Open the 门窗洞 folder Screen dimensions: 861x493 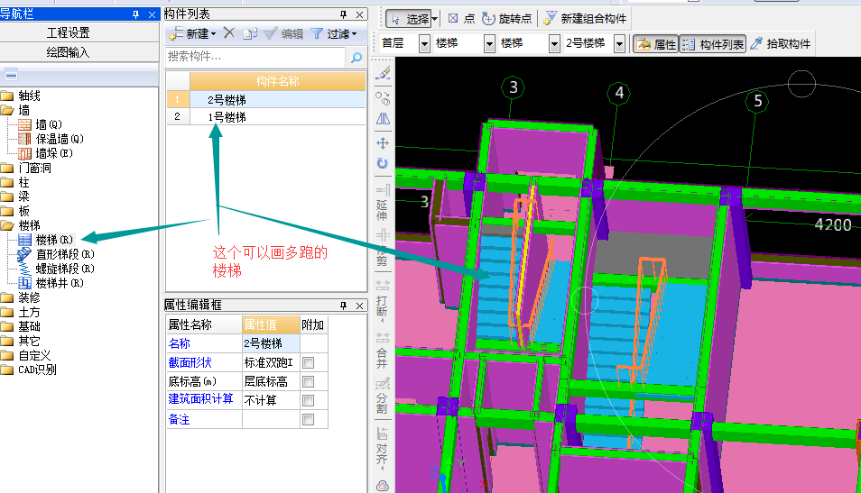pyautogui.click(x=26, y=168)
